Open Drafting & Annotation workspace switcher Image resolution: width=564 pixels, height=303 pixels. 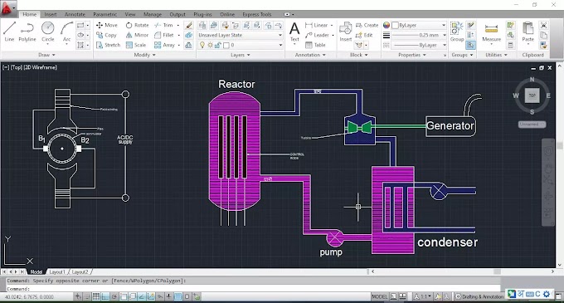point(480,296)
